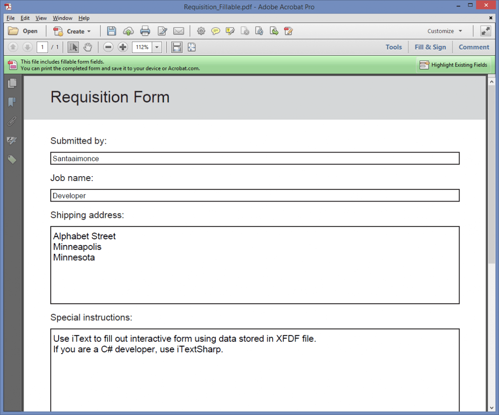The width and height of the screenshot is (499, 415).
Task: Open the email document tool
Action: (179, 31)
